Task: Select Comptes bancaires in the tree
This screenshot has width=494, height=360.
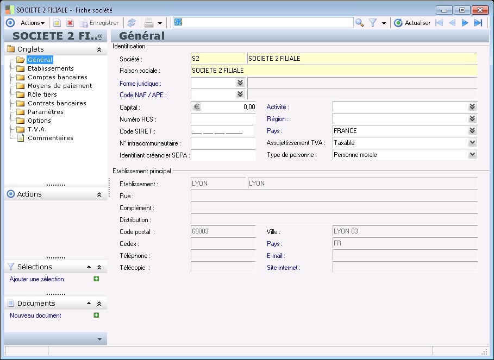Action: click(x=58, y=77)
